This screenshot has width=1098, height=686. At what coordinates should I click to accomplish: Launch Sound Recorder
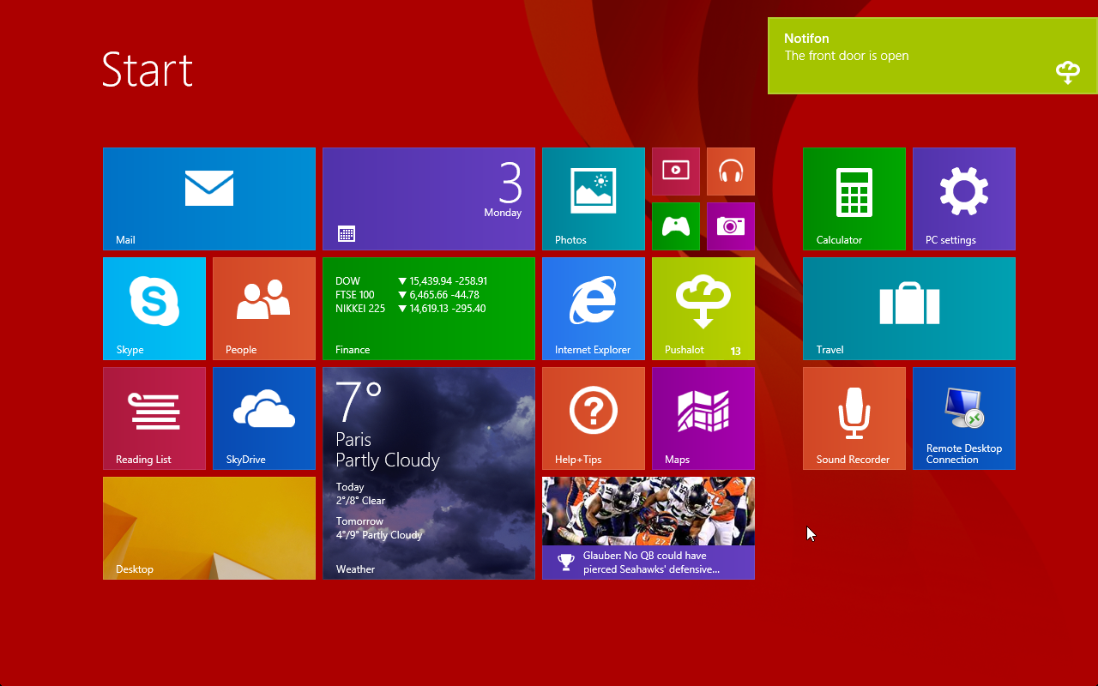pos(854,418)
